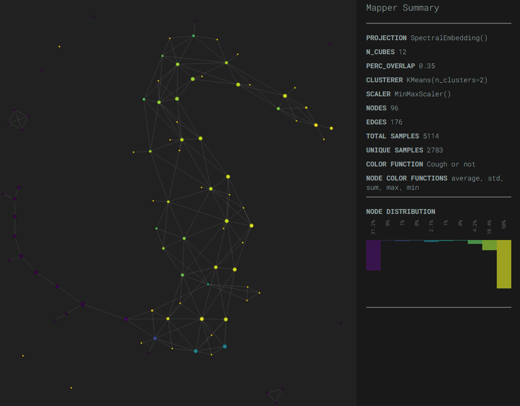Click the small green 4.2% histogram bar
520x406 pixels.
pyautogui.click(x=475, y=242)
